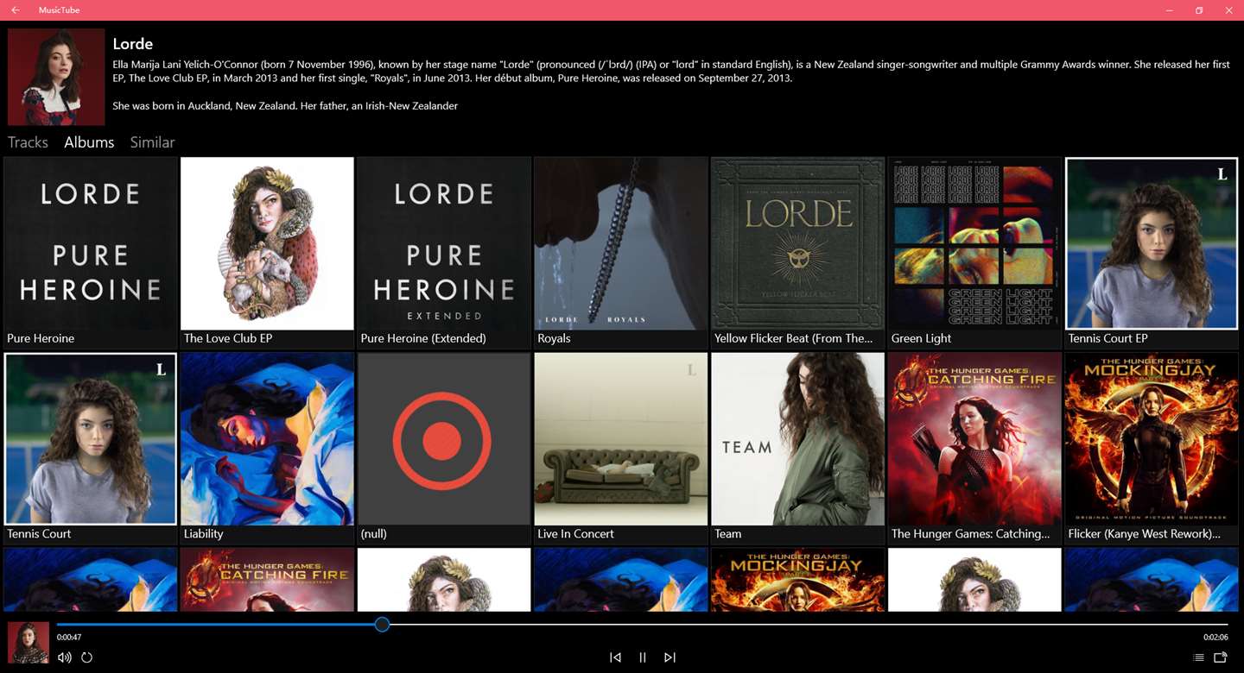The height and width of the screenshot is (673, 1244).
Task: Close the MusicTube window
Action: pyautogui.click(x=1228, y=10)
